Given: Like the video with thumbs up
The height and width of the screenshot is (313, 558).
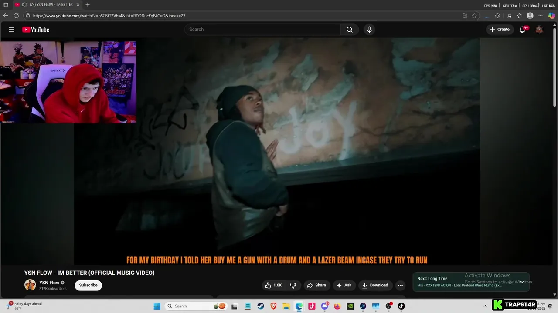Looking at the screenshot, I should click(273, 285).
